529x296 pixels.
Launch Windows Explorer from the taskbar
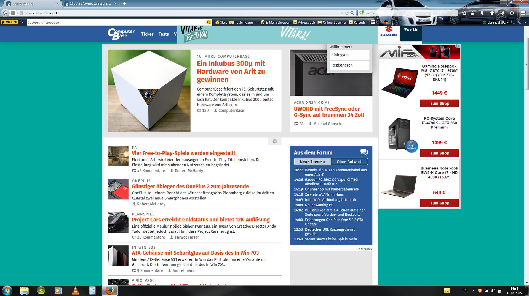[24, 290]
